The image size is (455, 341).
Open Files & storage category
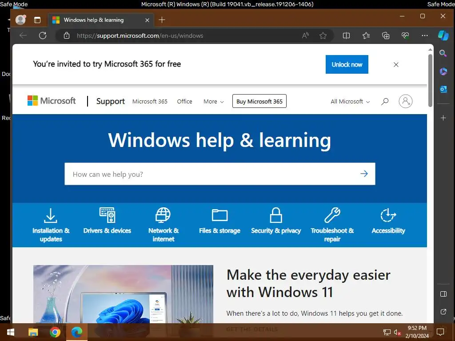pos(220,221)
